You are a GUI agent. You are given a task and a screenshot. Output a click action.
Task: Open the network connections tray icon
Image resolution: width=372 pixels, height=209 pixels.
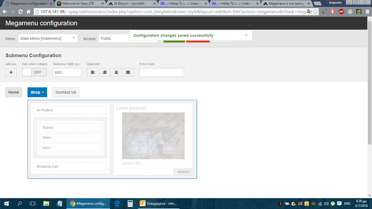tap(320, 204)
